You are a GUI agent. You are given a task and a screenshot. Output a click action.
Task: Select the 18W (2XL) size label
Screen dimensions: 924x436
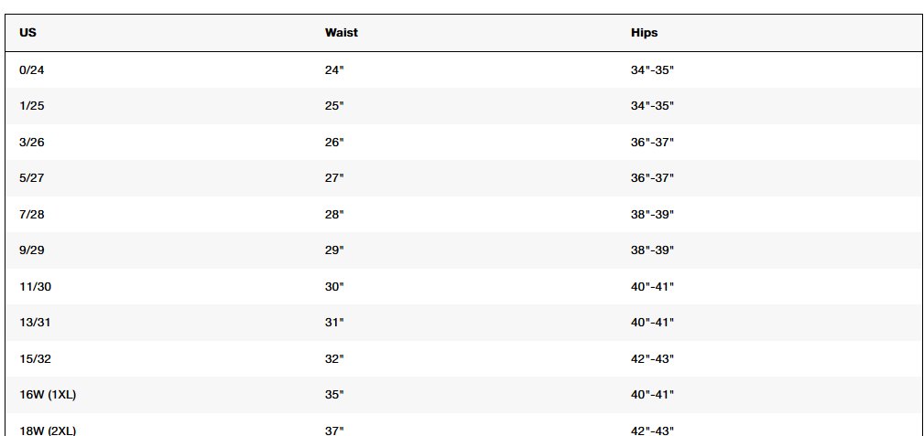48,431
